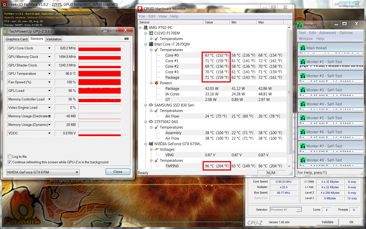Image resolution: width=366 pixels, height=229 pixels.
Task: Open the File menu in Hardware Monitor
Action: pos(142,16)
